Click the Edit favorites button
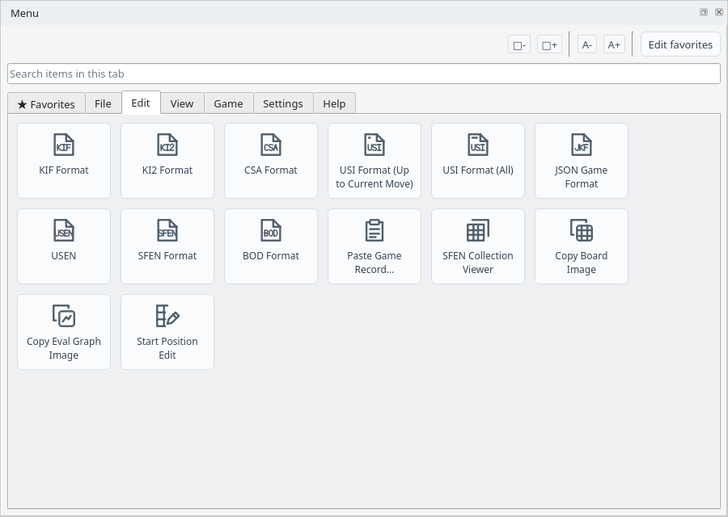This screenshot has width=728, height=517. coord(680,44)
